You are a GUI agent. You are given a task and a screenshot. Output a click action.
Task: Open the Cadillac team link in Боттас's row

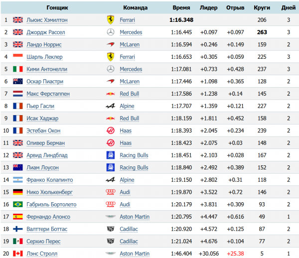point(129,229)
